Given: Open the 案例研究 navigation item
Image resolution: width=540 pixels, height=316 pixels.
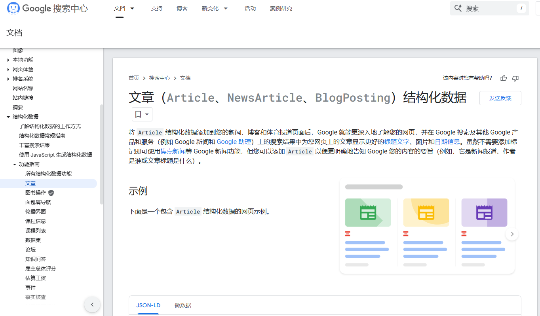Looking at the screenshot, I should [x=281, y=8].
